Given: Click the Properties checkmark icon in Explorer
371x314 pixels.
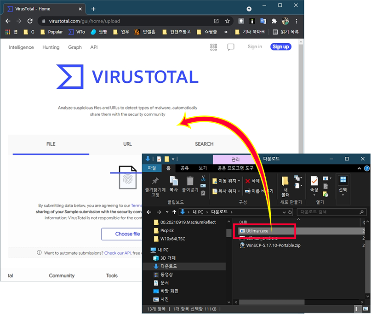Looking at the screenshot, I should pos(314,181).
